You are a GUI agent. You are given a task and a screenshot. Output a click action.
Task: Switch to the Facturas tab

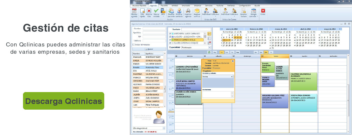point(220,5)
